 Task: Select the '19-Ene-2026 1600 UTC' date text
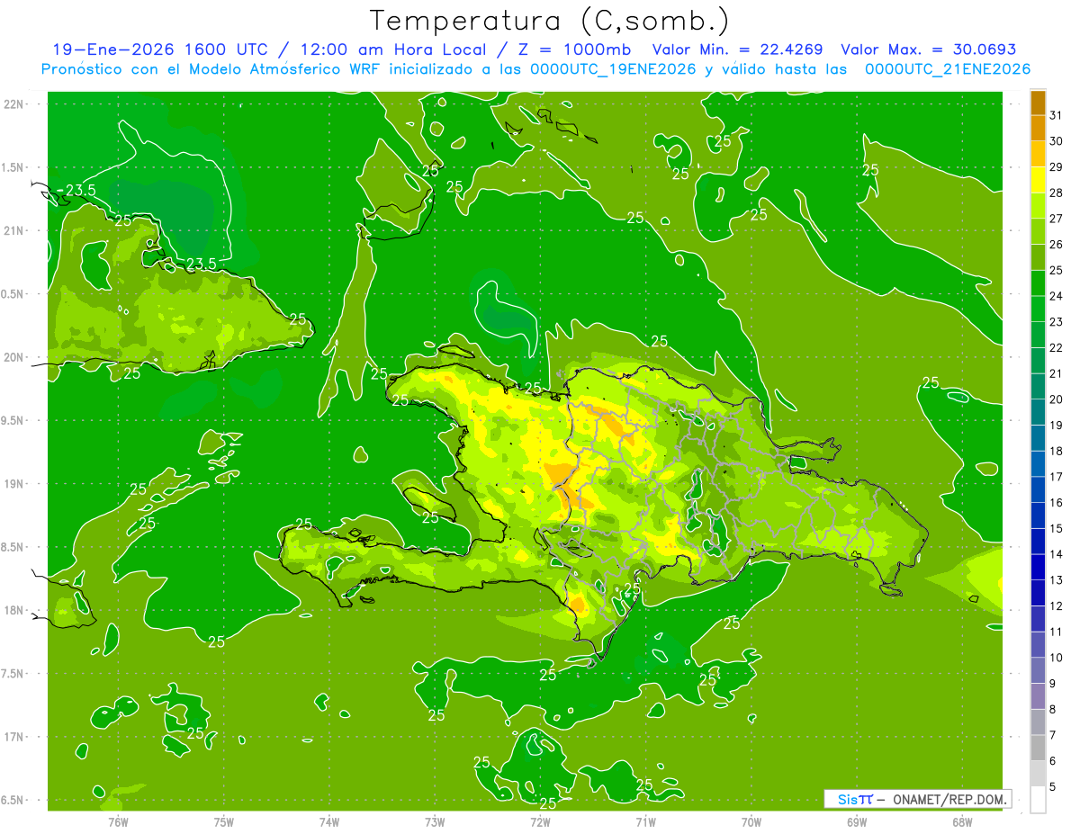point(160,49)
